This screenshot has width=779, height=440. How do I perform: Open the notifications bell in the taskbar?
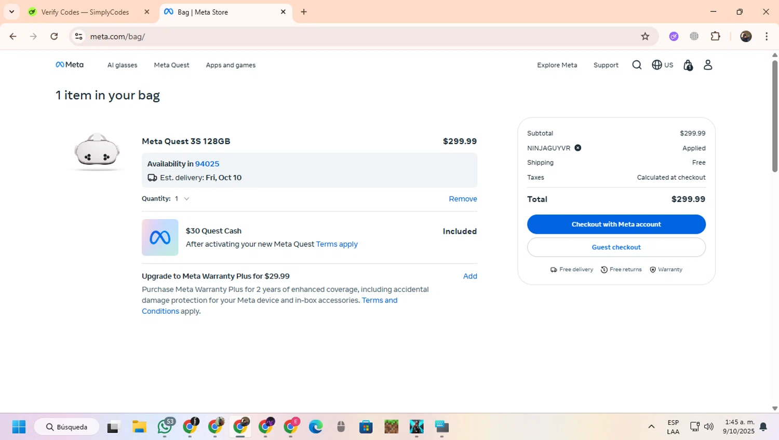point(763,427)
